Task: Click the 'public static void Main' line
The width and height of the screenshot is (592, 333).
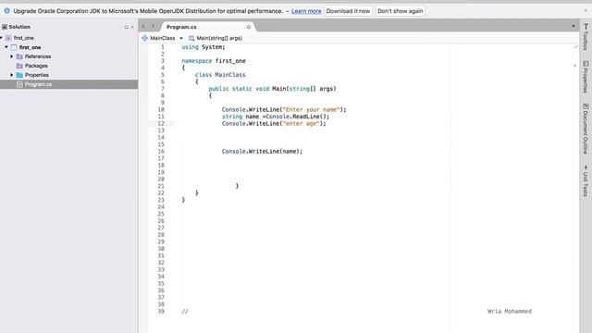Action: 272,89
